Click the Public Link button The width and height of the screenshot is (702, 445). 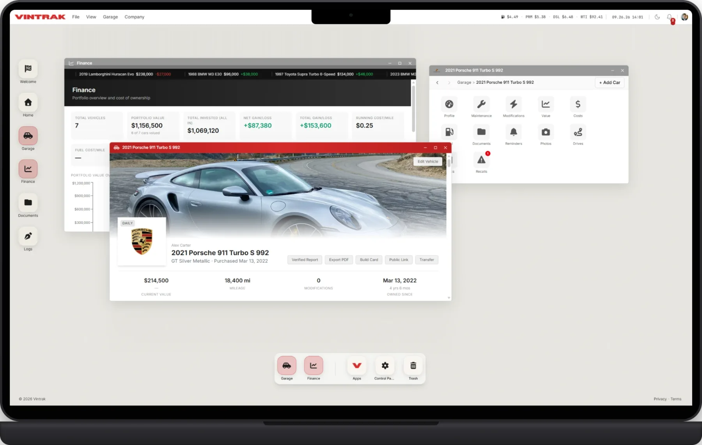point(399,260)
